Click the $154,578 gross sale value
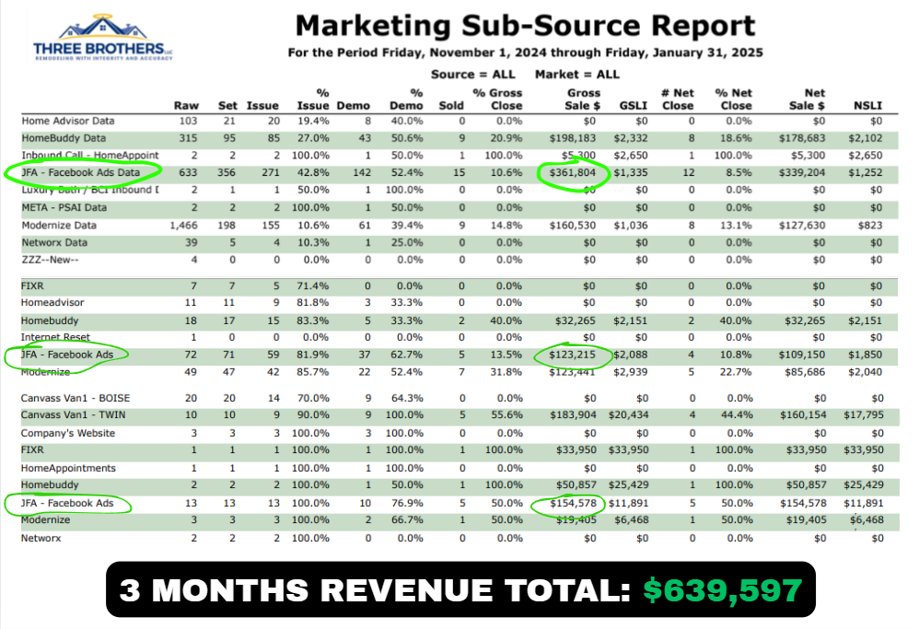Viewport: 919px width, 629px height. pos(573,503)
